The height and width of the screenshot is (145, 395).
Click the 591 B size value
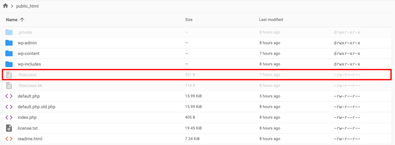coord(190,75)
